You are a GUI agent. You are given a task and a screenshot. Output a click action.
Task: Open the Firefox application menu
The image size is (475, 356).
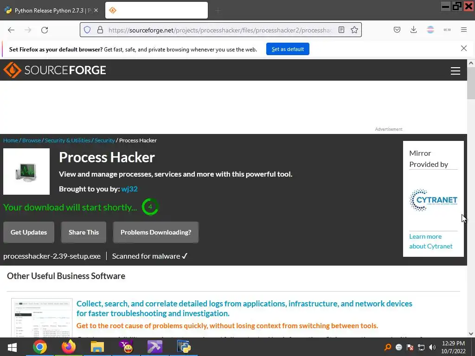click(464, 30)
